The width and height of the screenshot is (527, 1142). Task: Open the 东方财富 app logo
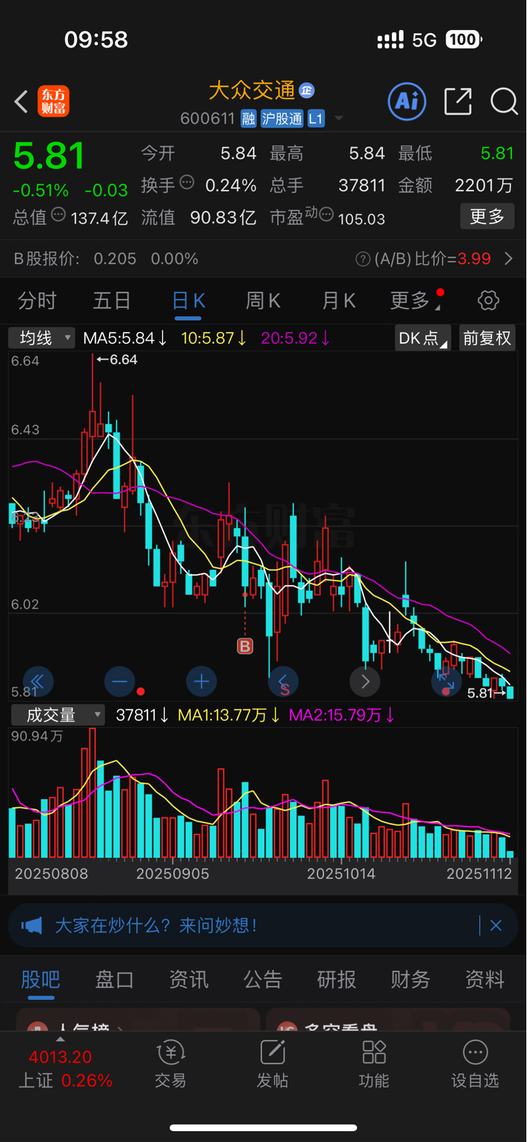pyautogui.click(x=53, y=102)
